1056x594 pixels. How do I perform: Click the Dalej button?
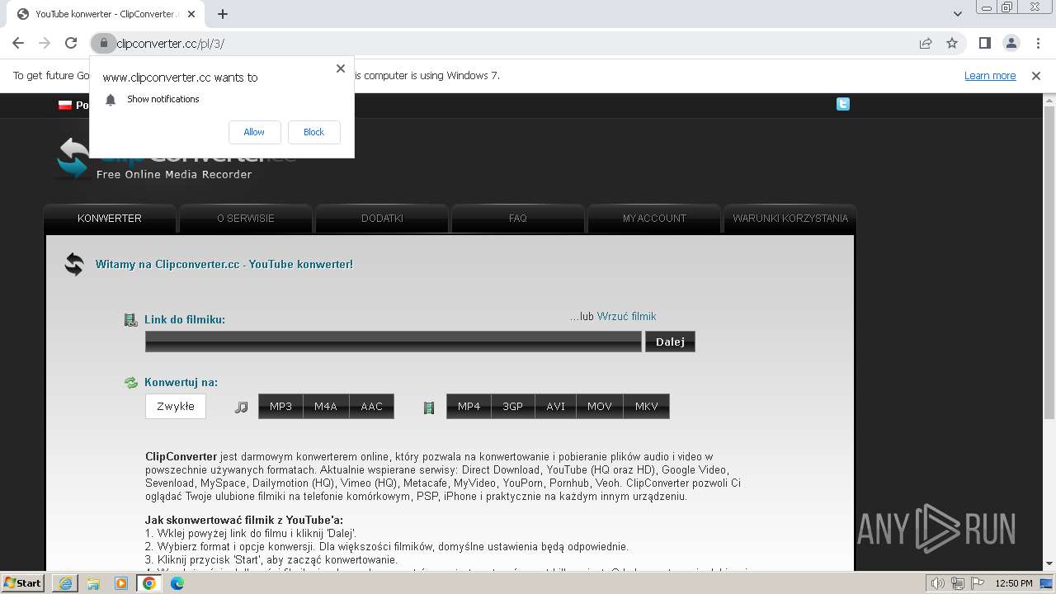[x=670, y=342]
